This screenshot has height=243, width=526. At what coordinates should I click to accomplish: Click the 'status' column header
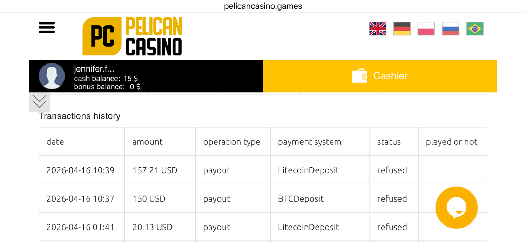click(x=389, y=142)
